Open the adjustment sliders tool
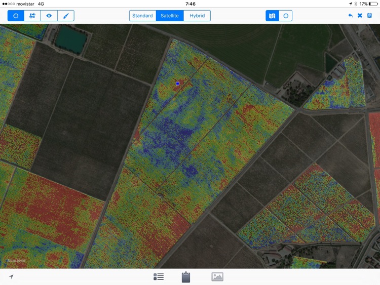Viewport: 380px width, 285px height. [32, 16]
